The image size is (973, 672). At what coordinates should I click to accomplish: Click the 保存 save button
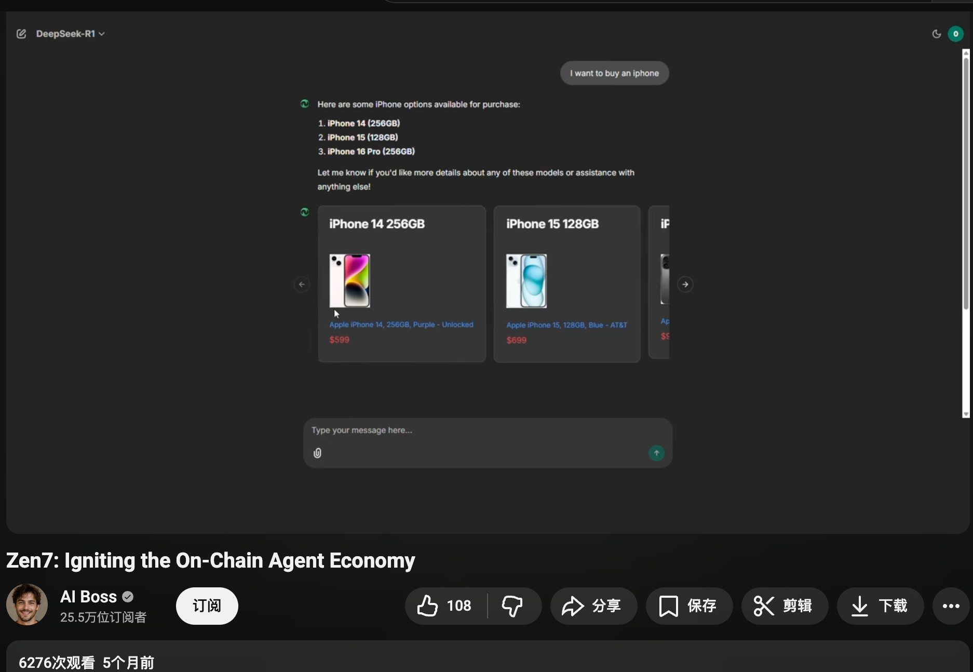point(689,606)
